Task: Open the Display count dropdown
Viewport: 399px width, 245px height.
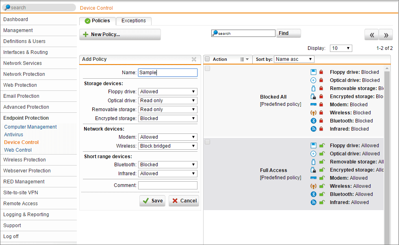Action: 341,48
